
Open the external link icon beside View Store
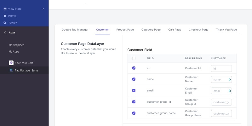click(43, 9)
